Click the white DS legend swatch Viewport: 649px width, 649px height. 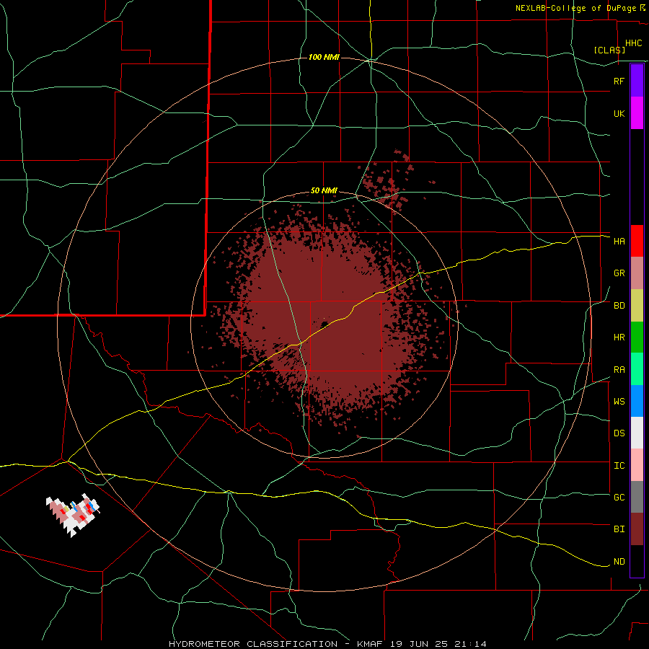637,433
